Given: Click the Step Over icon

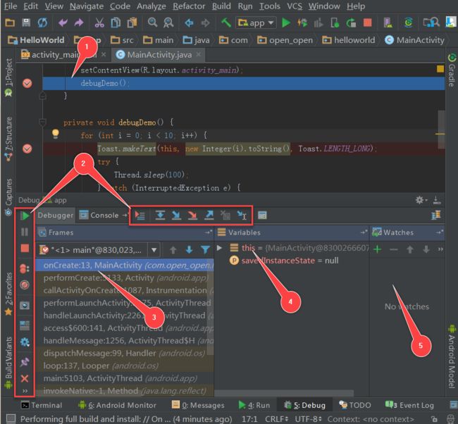Looking at the screenshot, I should (x=160, y=216).
